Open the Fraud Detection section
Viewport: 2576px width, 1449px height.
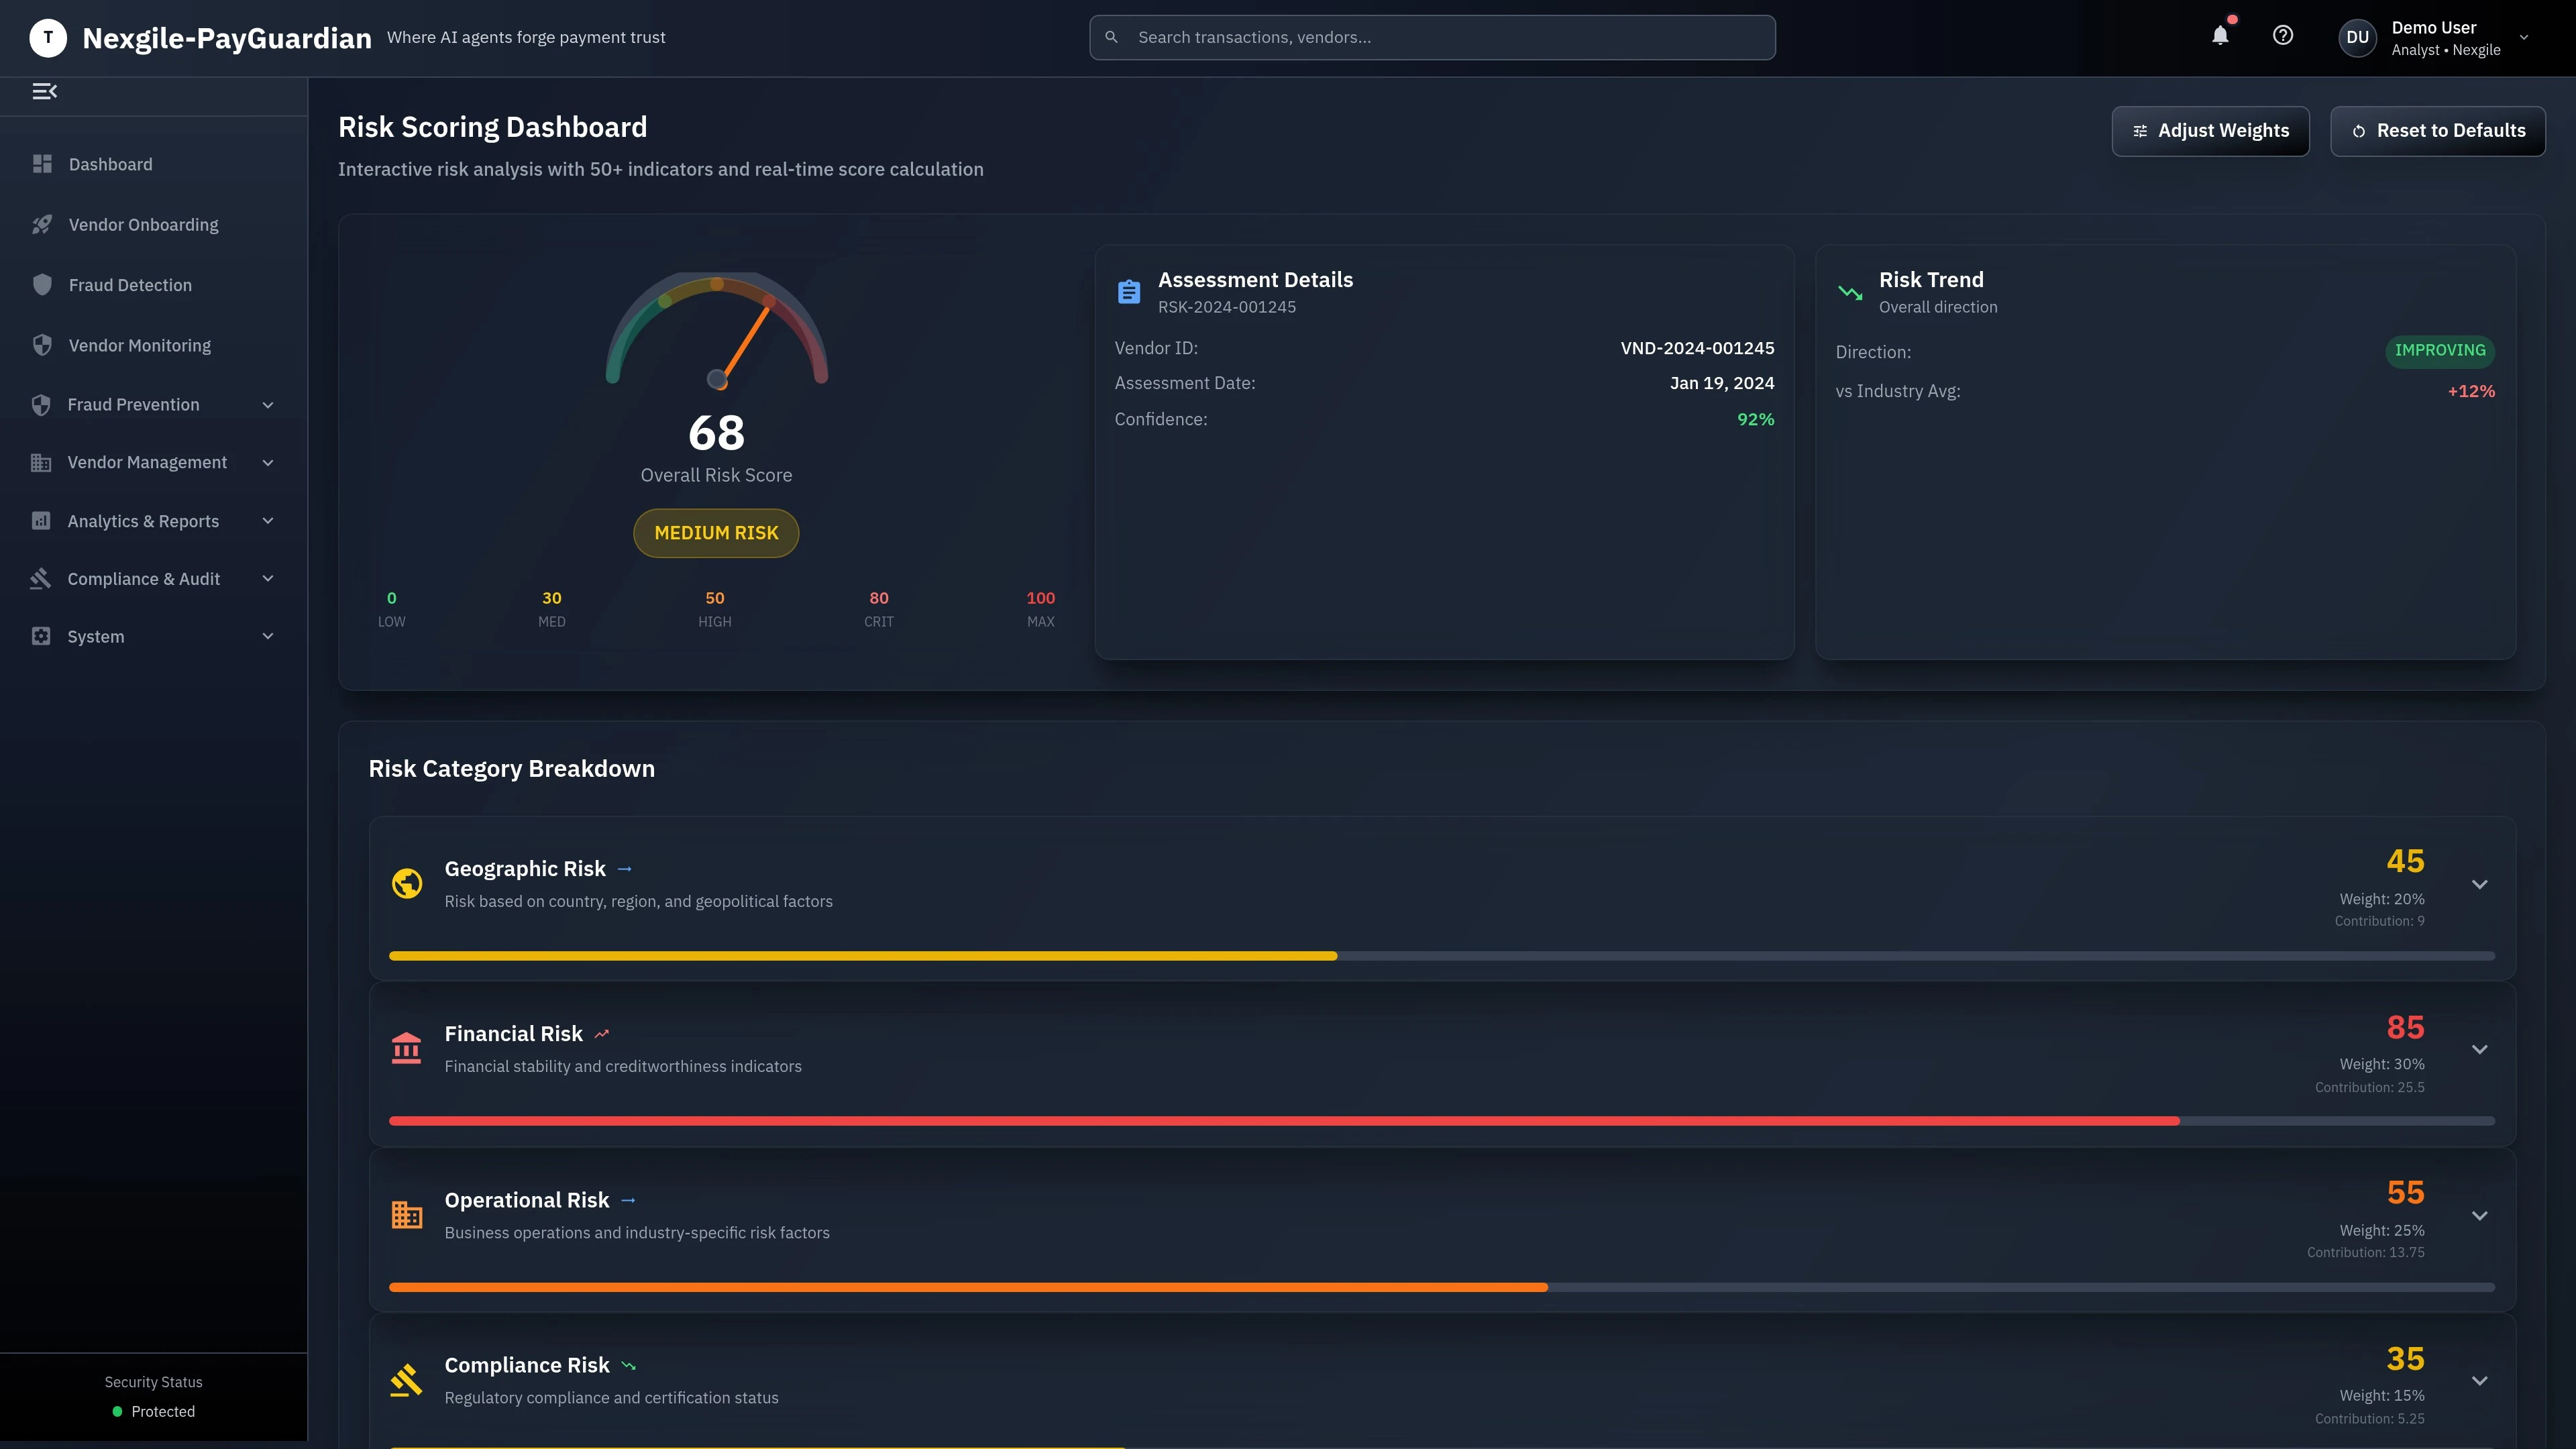pyautogui.click(x=129, y=284)
